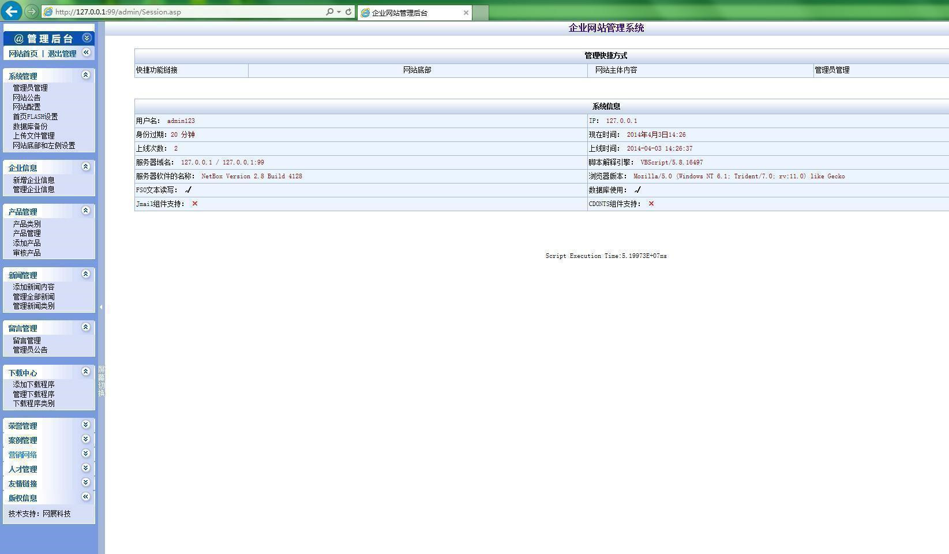Image resolution: width=949 pixels, height=554 pixels.
Task: Click the Jmail组件支持 red X mark
Action: (x=195, y=204)
